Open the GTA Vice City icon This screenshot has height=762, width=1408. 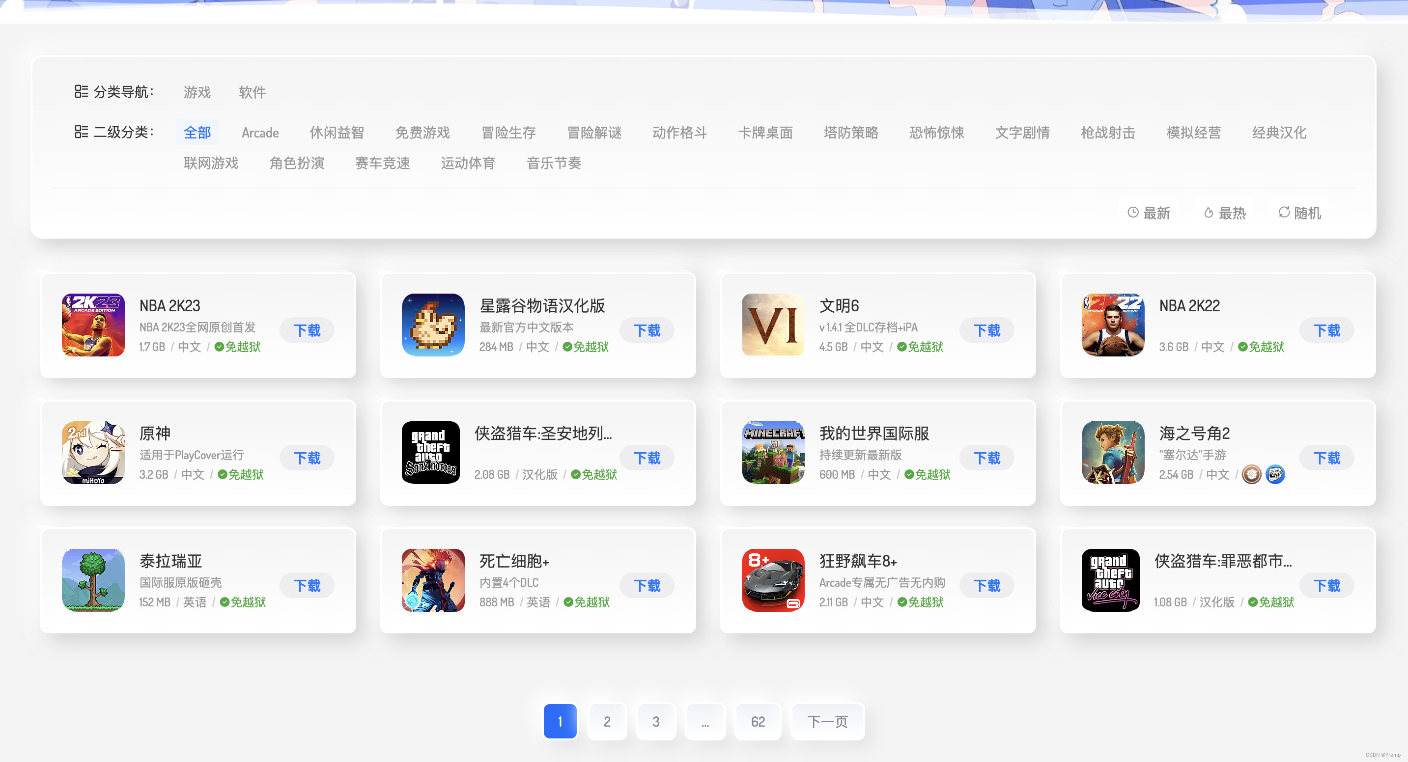point(1111,580)
